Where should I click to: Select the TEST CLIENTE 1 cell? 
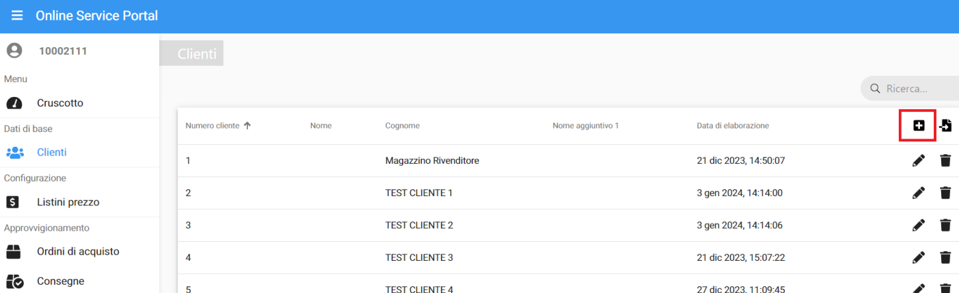point(419,193)
